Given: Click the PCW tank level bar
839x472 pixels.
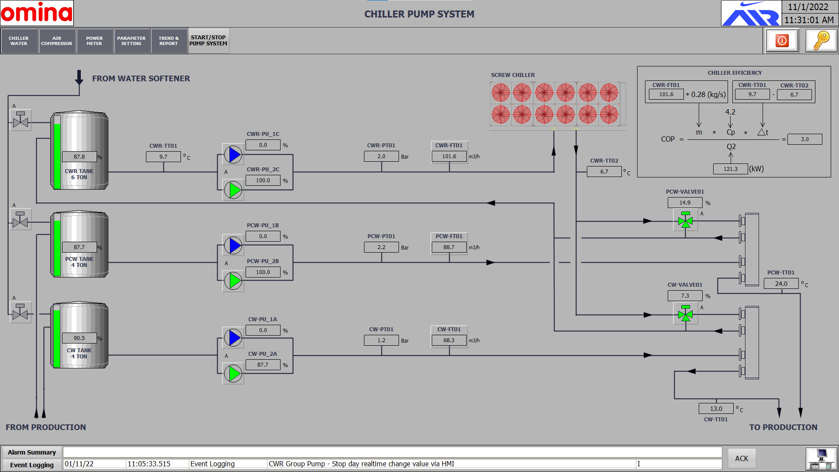Looking at the screenshot, I should pyautogui.click(x=57, y=245).
